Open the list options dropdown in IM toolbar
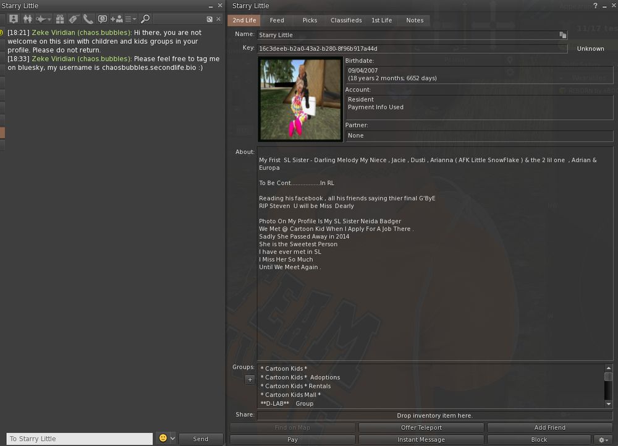 point(130,19)
